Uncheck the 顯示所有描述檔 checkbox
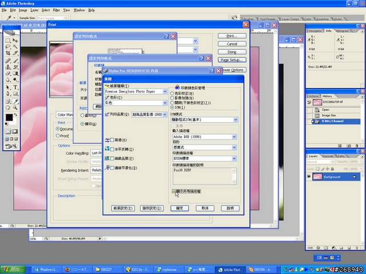The width and height of the screenshot is (366, 274). coord(174,191)
